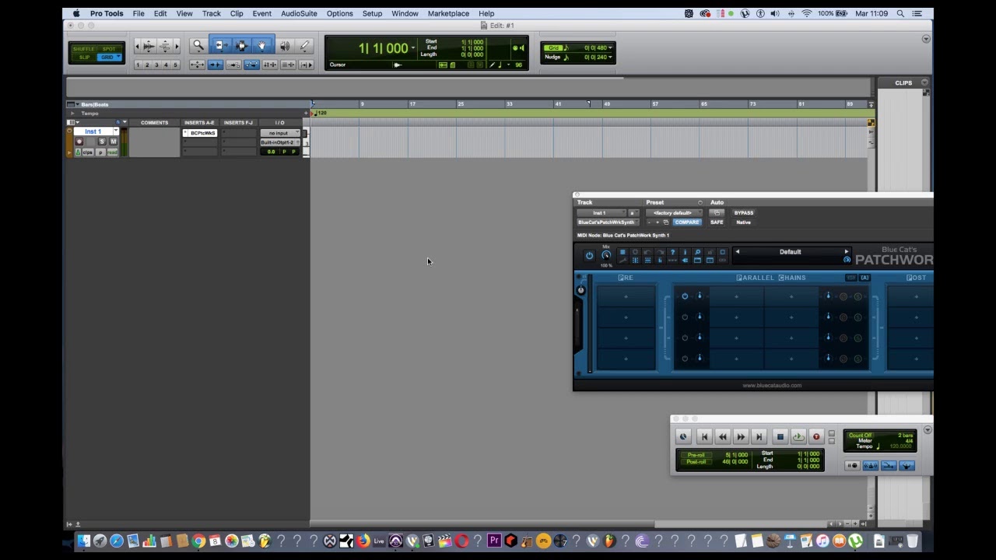
Task: Click Online button in Transport window
Action: [x=683, y=436]
